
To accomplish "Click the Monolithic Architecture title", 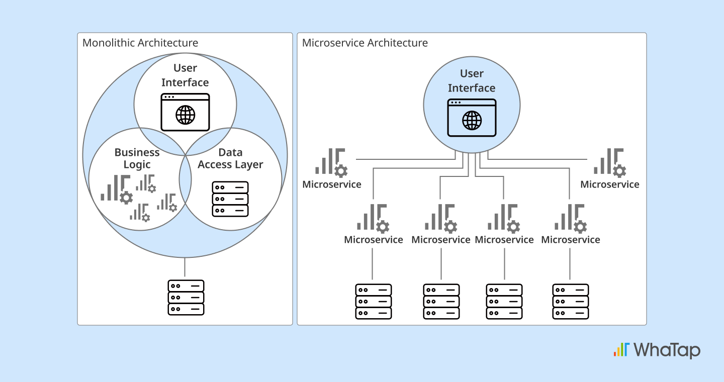I will tap(140, 43).
